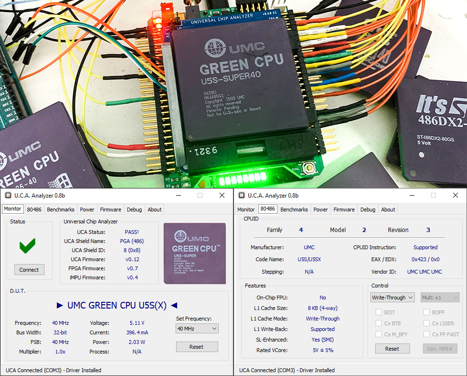Click the U5S/U5SX code name value
The width and height of the screenshot is (467, 376).
click(x=309, y=259)
